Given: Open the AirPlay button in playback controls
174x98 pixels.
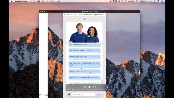Looking at the screenshot, I should 107,87.
